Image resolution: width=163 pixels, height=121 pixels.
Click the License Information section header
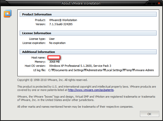click(x=88, y=33)
